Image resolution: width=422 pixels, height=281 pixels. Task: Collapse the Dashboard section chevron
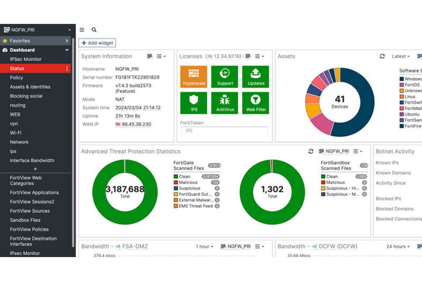pos(67,50)
